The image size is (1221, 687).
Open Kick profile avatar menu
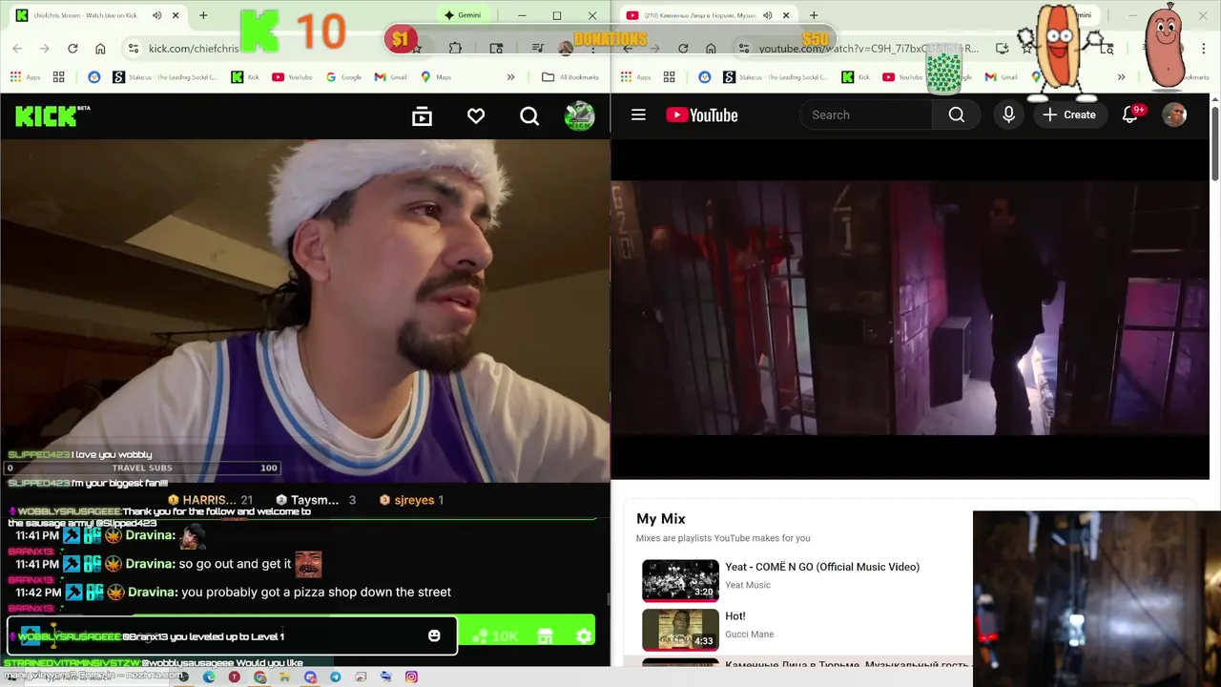point(579,115)
